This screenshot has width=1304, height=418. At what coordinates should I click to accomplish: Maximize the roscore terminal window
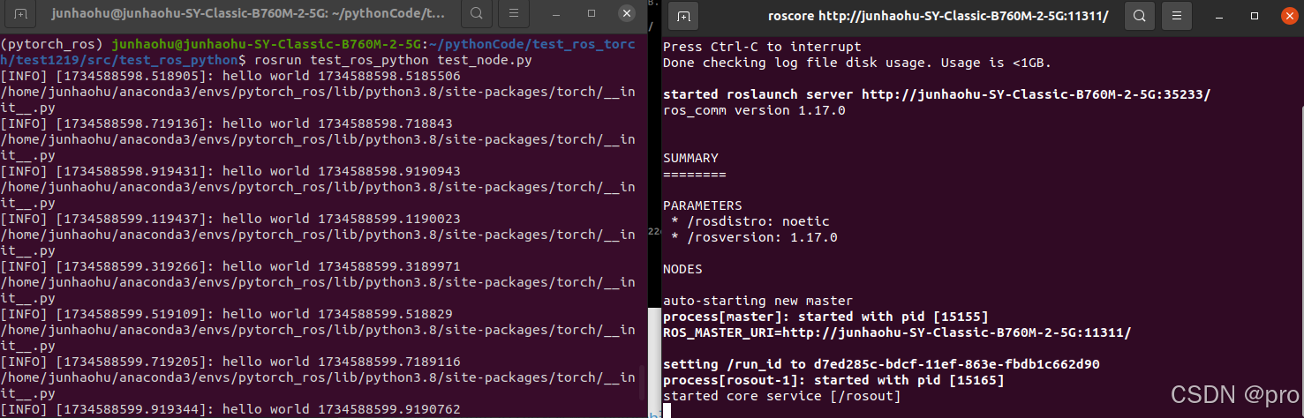(1255, 15)
